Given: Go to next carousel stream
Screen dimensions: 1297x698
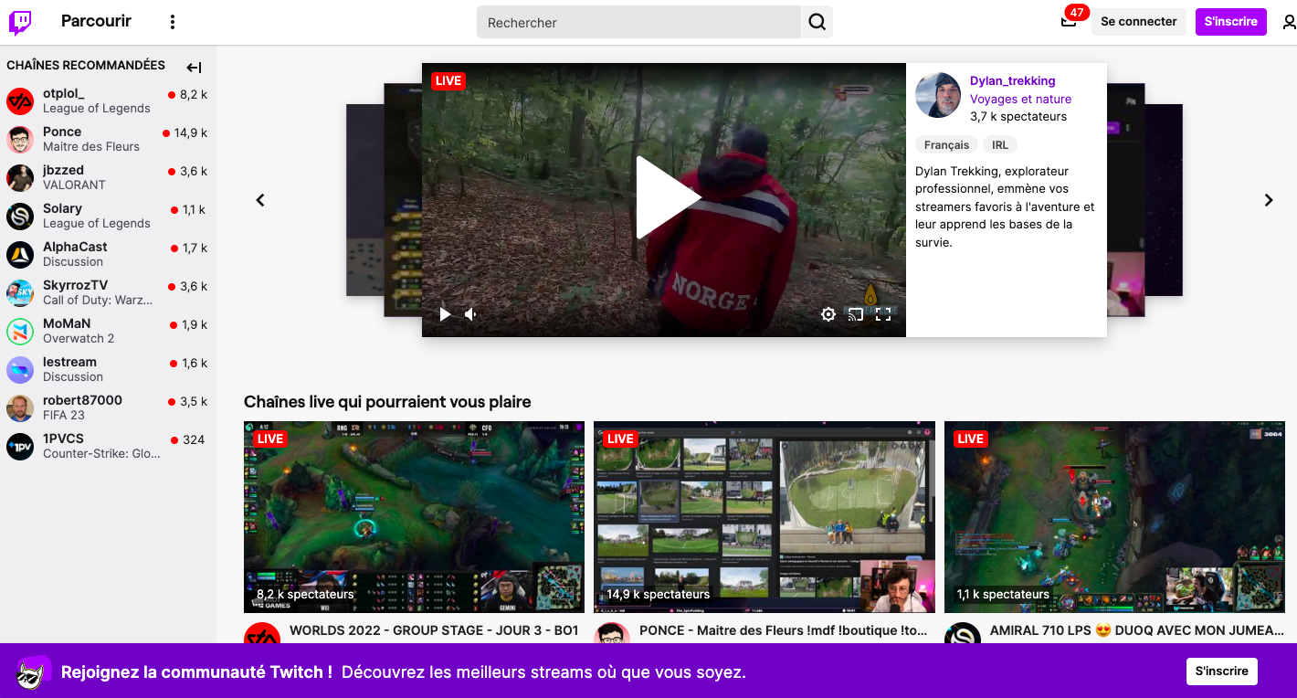Looking at the screenshot, I should coord(1268,200).
